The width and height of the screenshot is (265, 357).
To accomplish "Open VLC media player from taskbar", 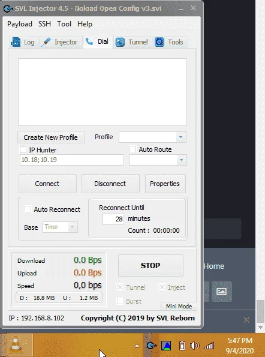I will [16, 345].
